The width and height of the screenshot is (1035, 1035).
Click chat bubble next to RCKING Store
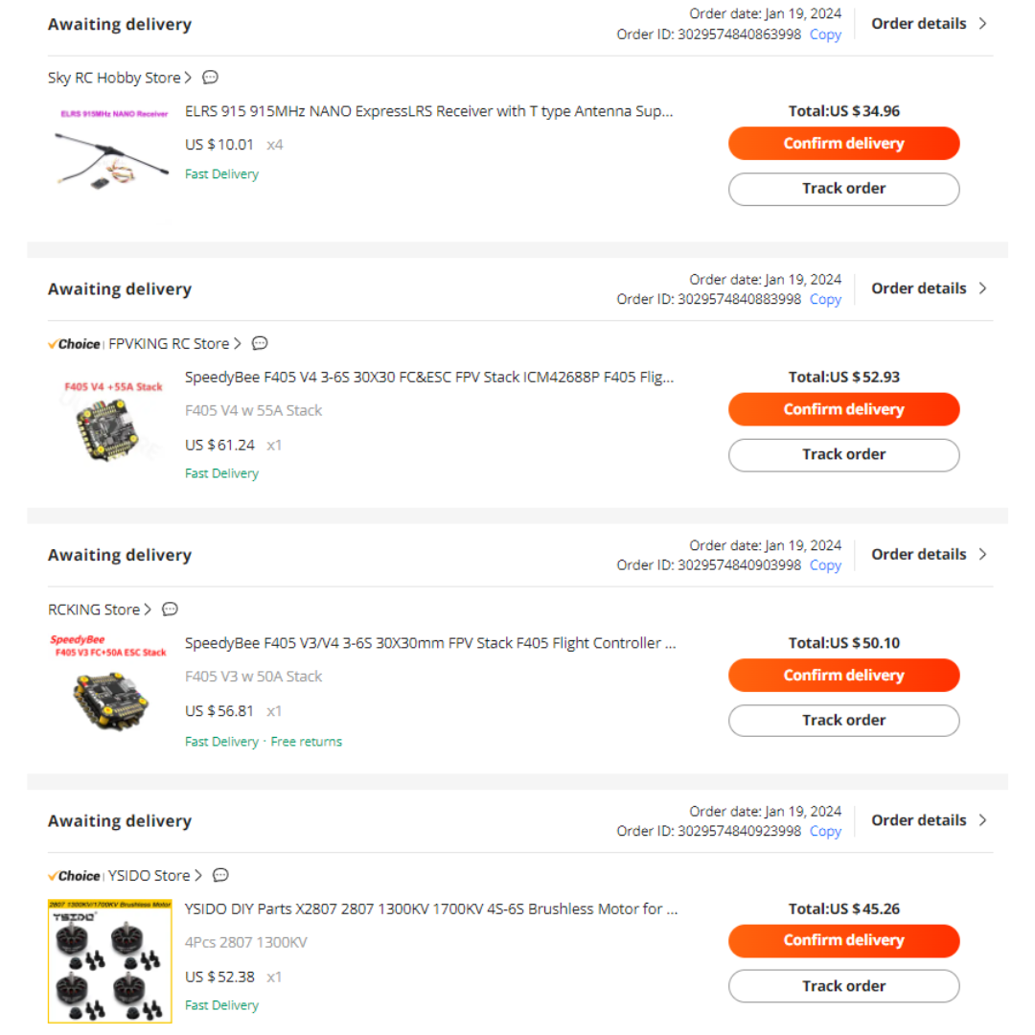click(x=171, y=609)
